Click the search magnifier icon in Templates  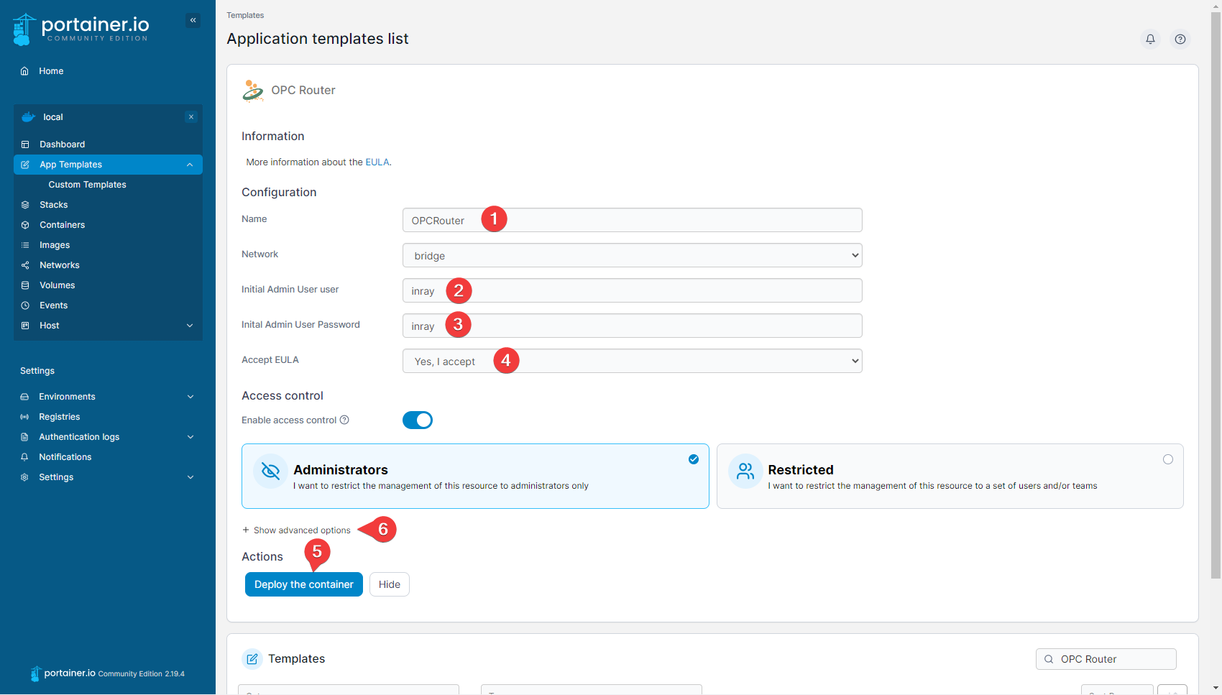tap(1049, 659)
